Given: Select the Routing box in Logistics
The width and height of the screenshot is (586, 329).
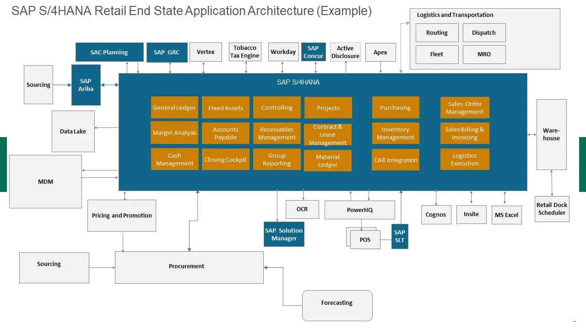Looking at the screenshot, I should [x=437, y=33].
